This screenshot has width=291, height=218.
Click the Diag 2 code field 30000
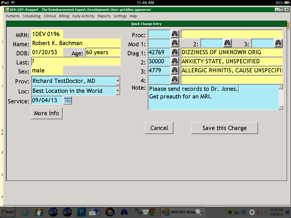point(159,61)
